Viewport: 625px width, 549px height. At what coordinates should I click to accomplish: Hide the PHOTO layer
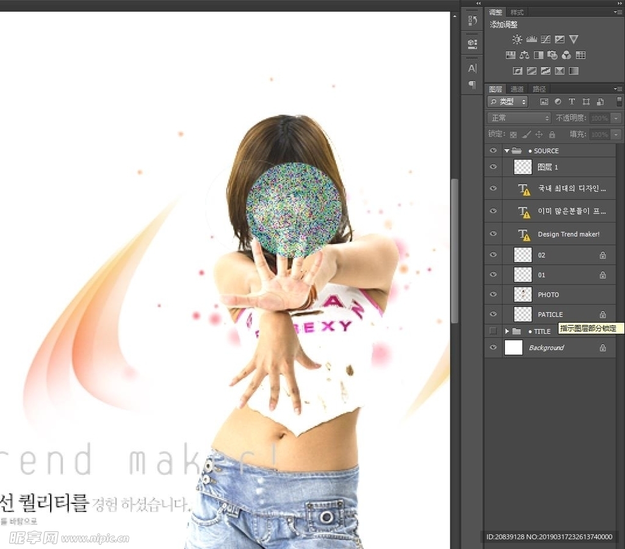point(493,295)
